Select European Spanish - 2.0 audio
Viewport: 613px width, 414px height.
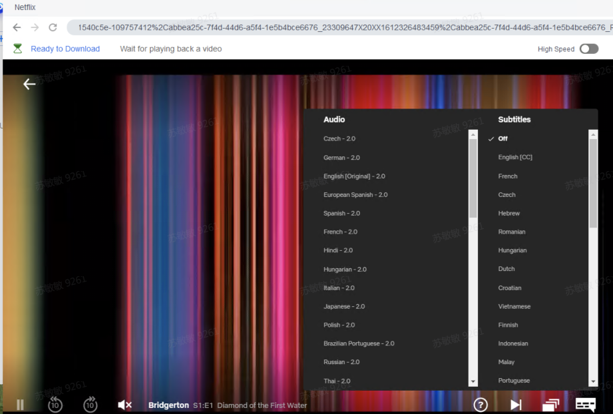tap(355, 194)
